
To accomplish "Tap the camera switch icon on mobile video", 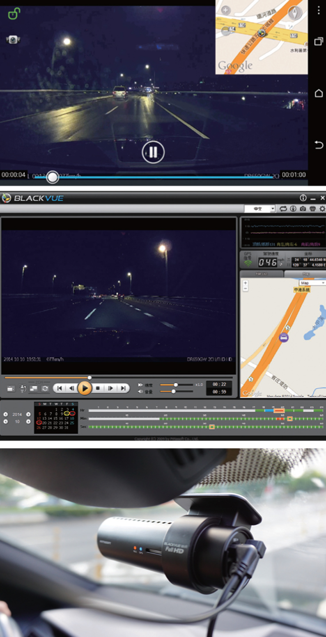I will 13,40.
